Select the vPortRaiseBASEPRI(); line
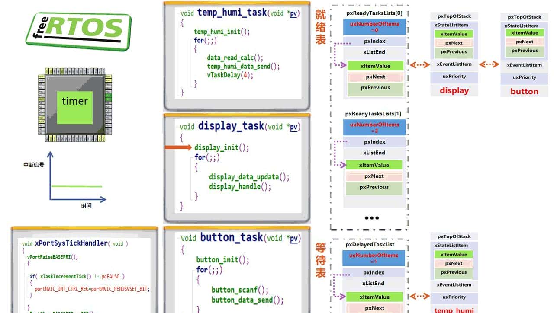The width and height of the screenshot is (554, 313). (x=52, y=256)
